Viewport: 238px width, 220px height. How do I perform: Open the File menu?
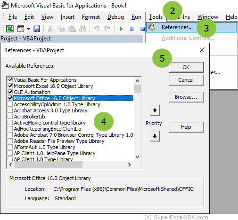(x=13, y=17)
